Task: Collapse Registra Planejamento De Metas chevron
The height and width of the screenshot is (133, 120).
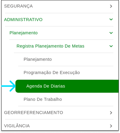Action: click(x=111, y=46)
